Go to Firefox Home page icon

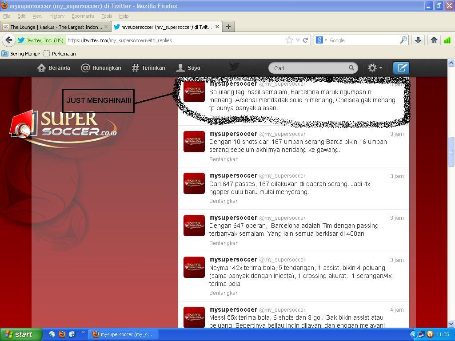[434, 40]
